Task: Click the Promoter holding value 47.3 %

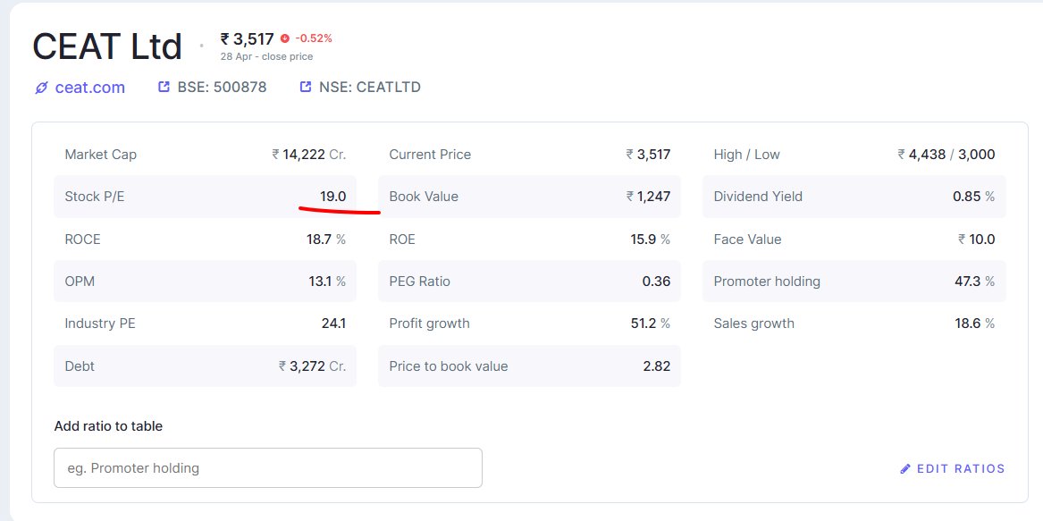Action: click(x=974, y=282)
